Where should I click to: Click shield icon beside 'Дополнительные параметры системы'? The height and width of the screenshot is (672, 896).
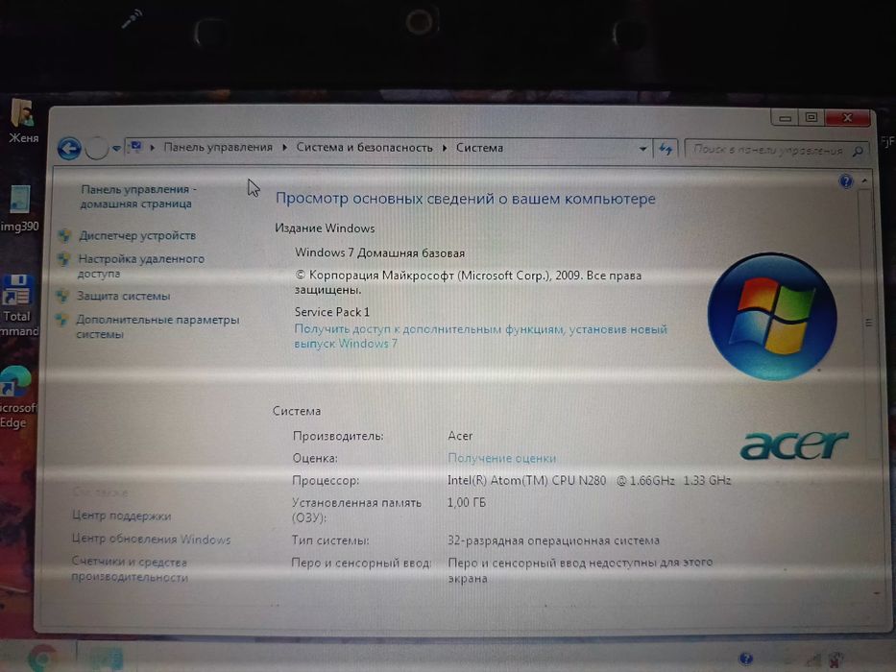[61, 320]
